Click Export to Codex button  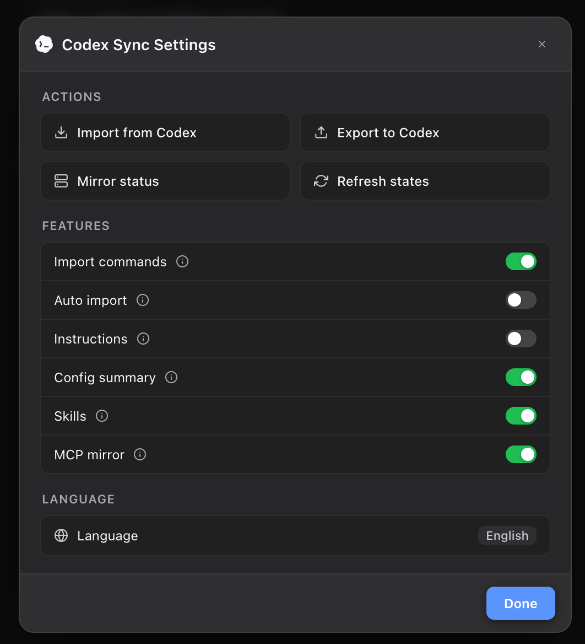tap(425, 132)
